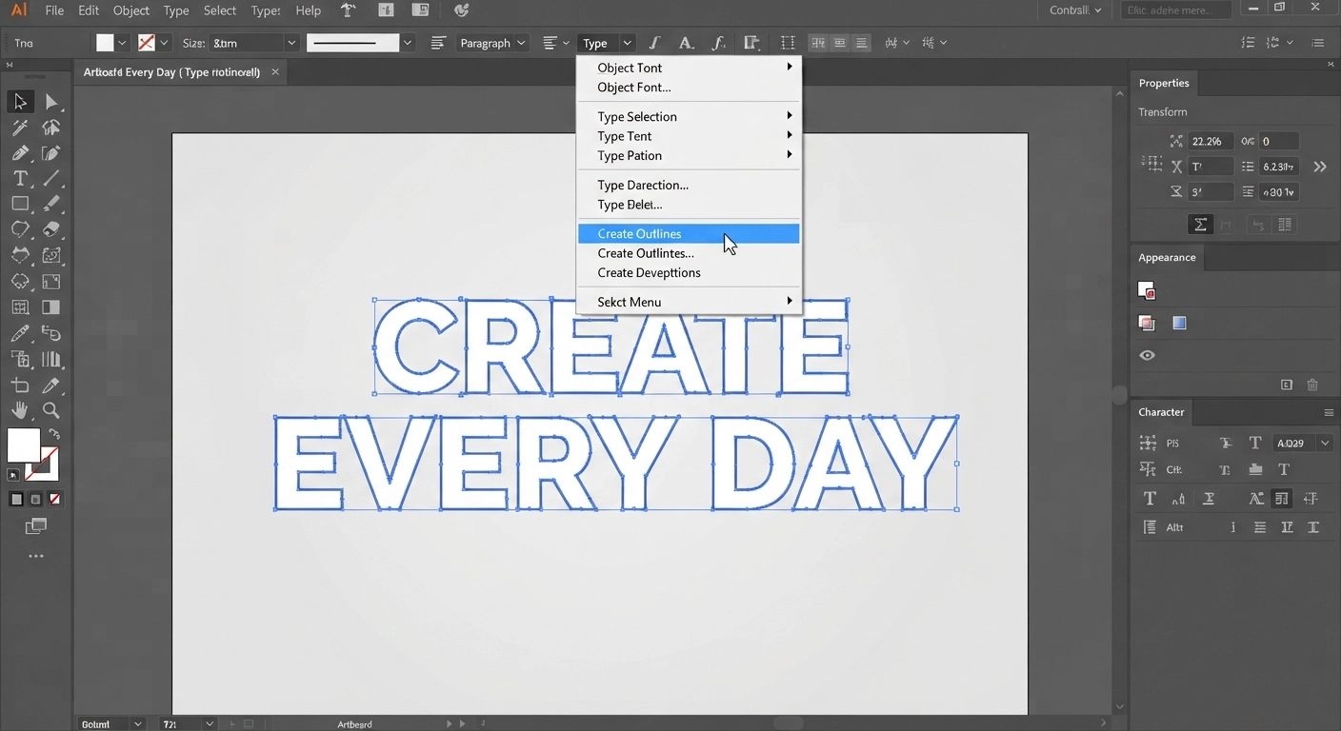Open the File menu

point(54,10)
